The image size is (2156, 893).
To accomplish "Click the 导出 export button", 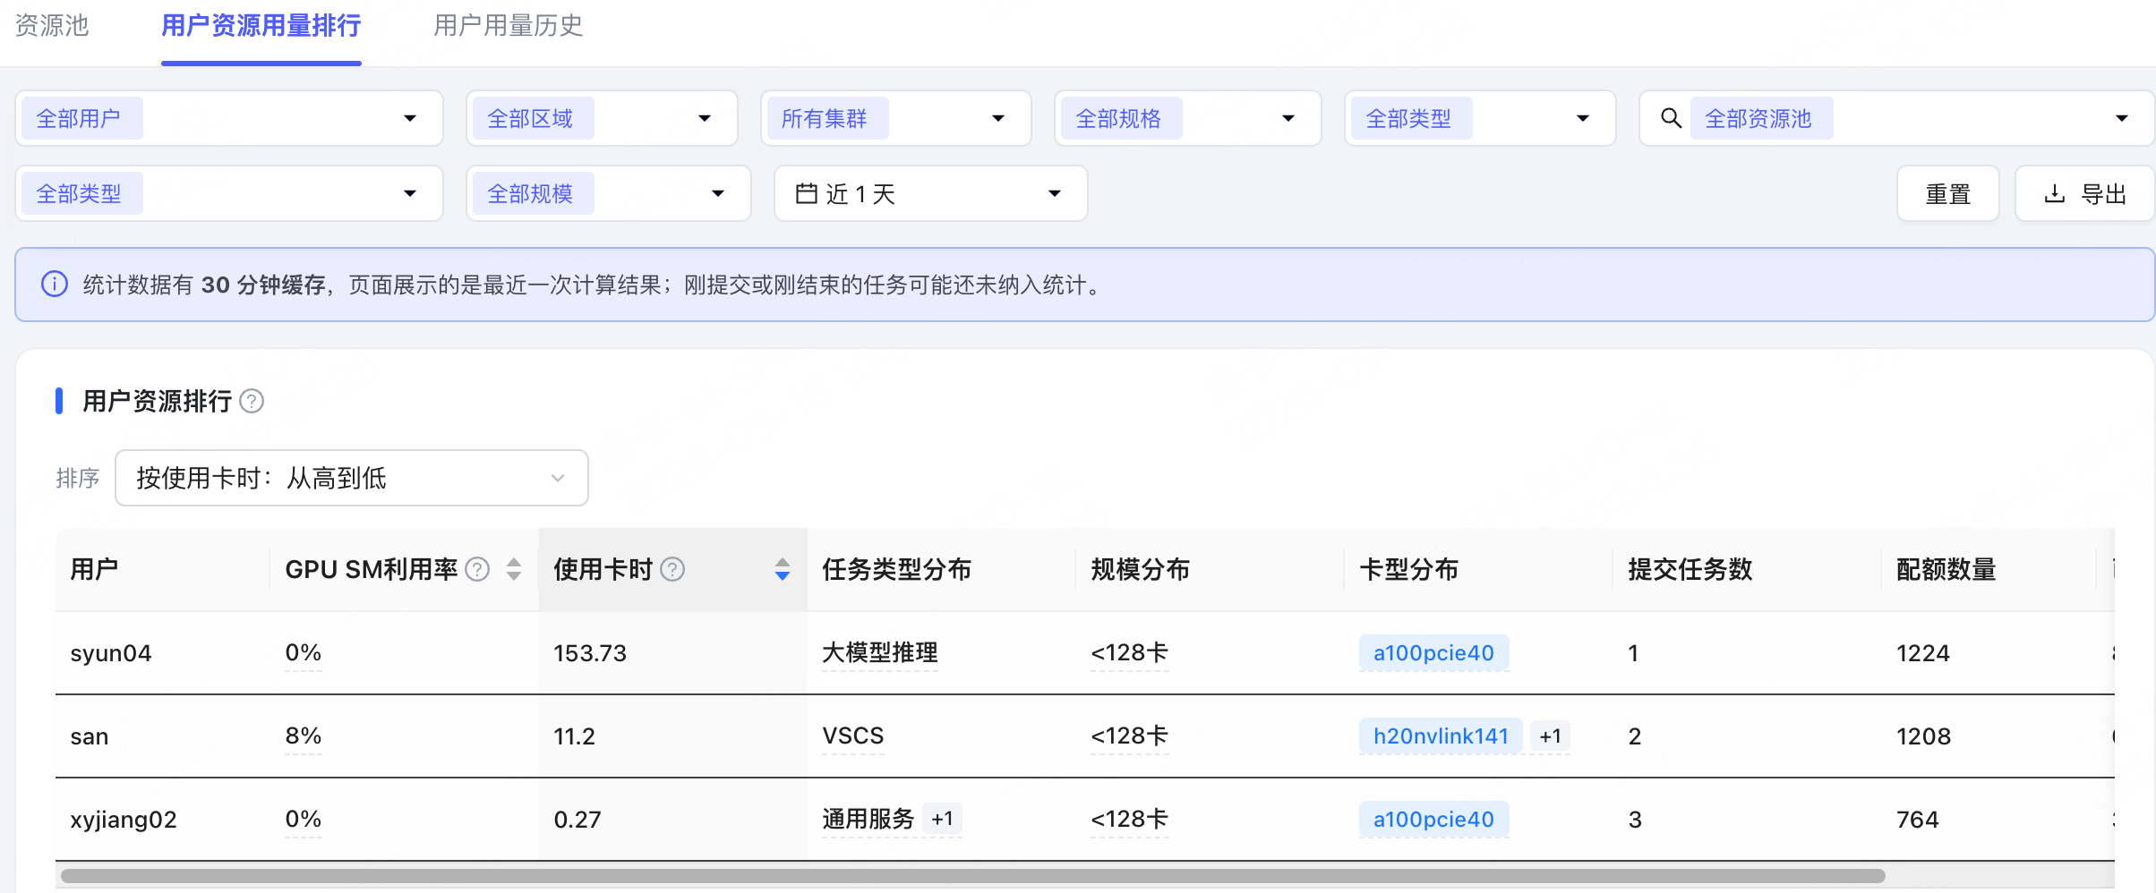I will tap(2084, 193).
